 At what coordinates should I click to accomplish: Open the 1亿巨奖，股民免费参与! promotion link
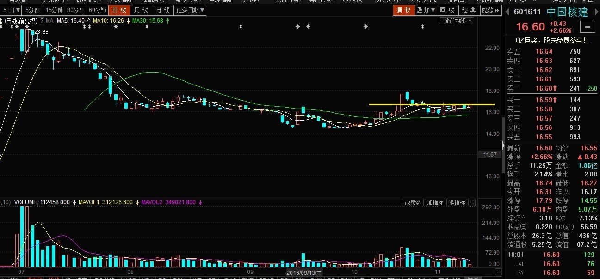[552, 40]
